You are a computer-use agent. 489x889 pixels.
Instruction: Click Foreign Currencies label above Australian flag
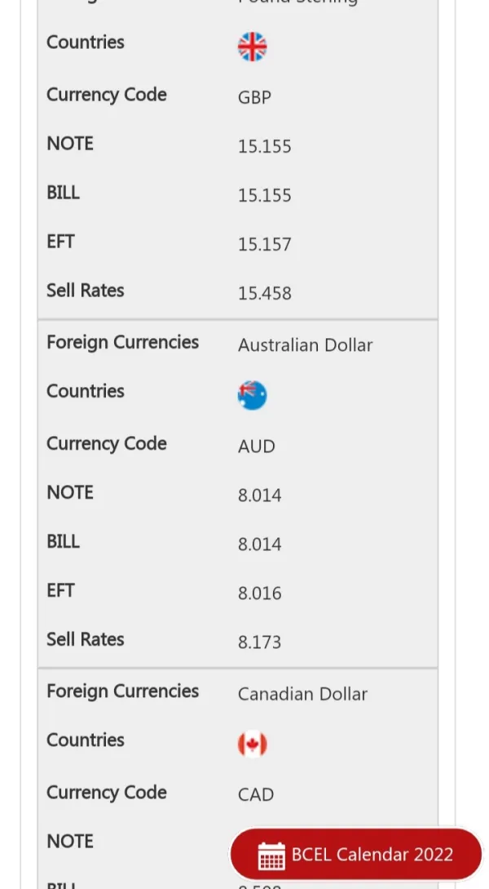tap(122, 342)
